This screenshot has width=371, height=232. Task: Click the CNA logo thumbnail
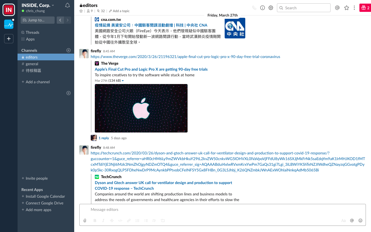pyautogui.click(x=235, y=28)
